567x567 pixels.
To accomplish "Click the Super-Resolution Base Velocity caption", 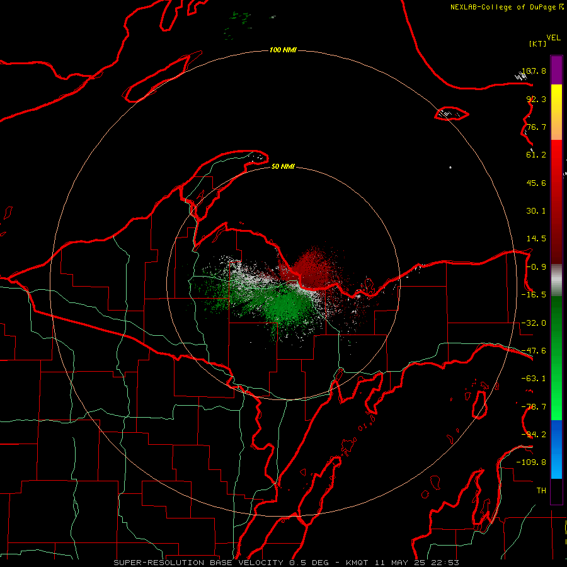I will coord(287,563).
